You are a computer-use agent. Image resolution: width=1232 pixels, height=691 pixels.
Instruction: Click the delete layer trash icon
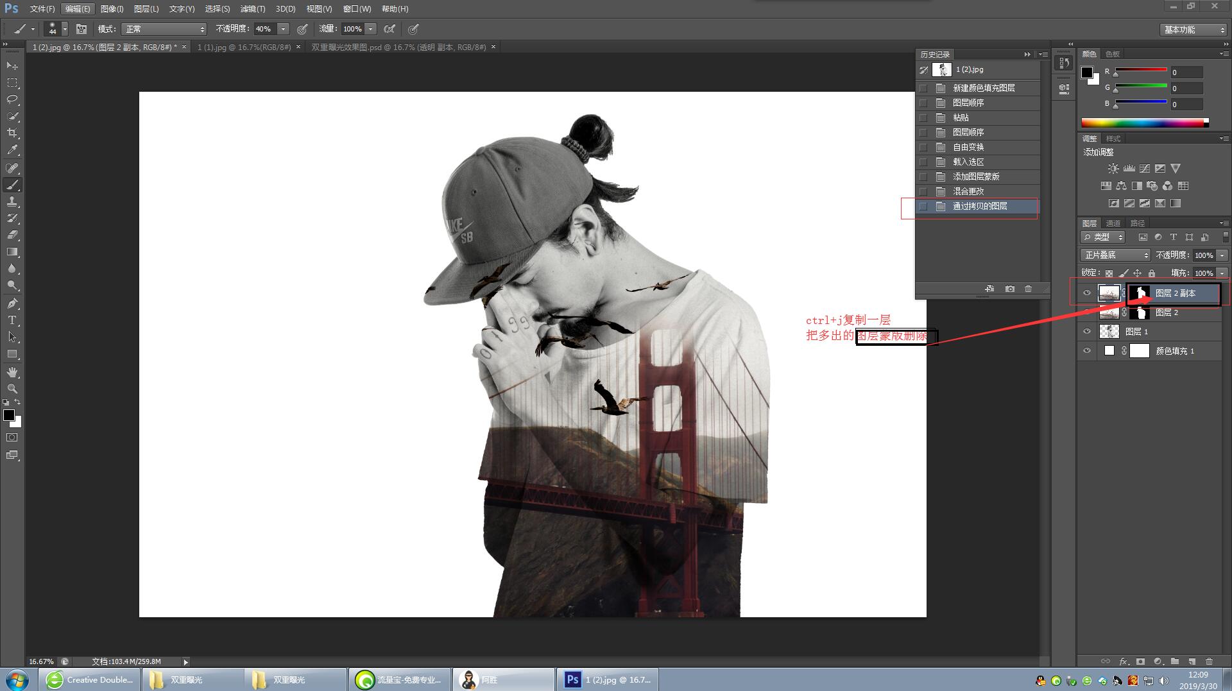1209,661
